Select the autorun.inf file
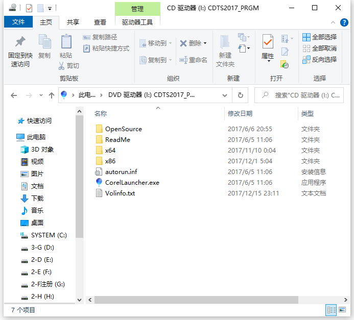Screen dimensions: 354x320 [121, 172]
